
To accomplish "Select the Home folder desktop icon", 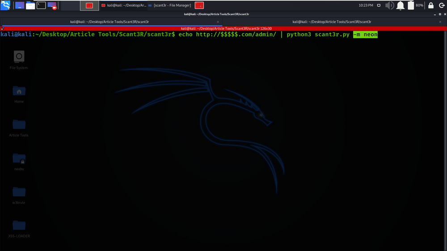I will [19, 95].
